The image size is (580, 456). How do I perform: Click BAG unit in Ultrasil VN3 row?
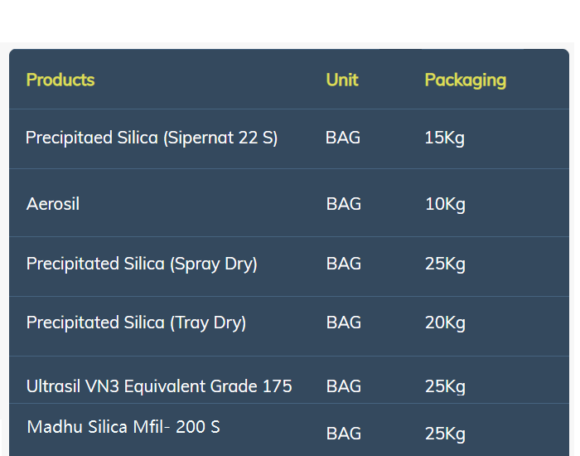pyautogui.click(x=344, y=386)
